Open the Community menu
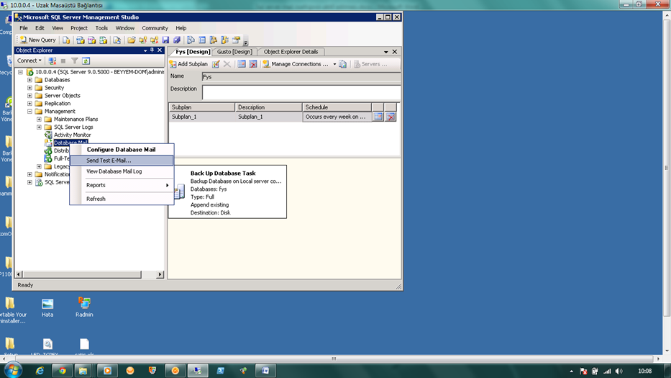Screen dimensions: 671x378 pyautogui.click(x=155, y=28)
